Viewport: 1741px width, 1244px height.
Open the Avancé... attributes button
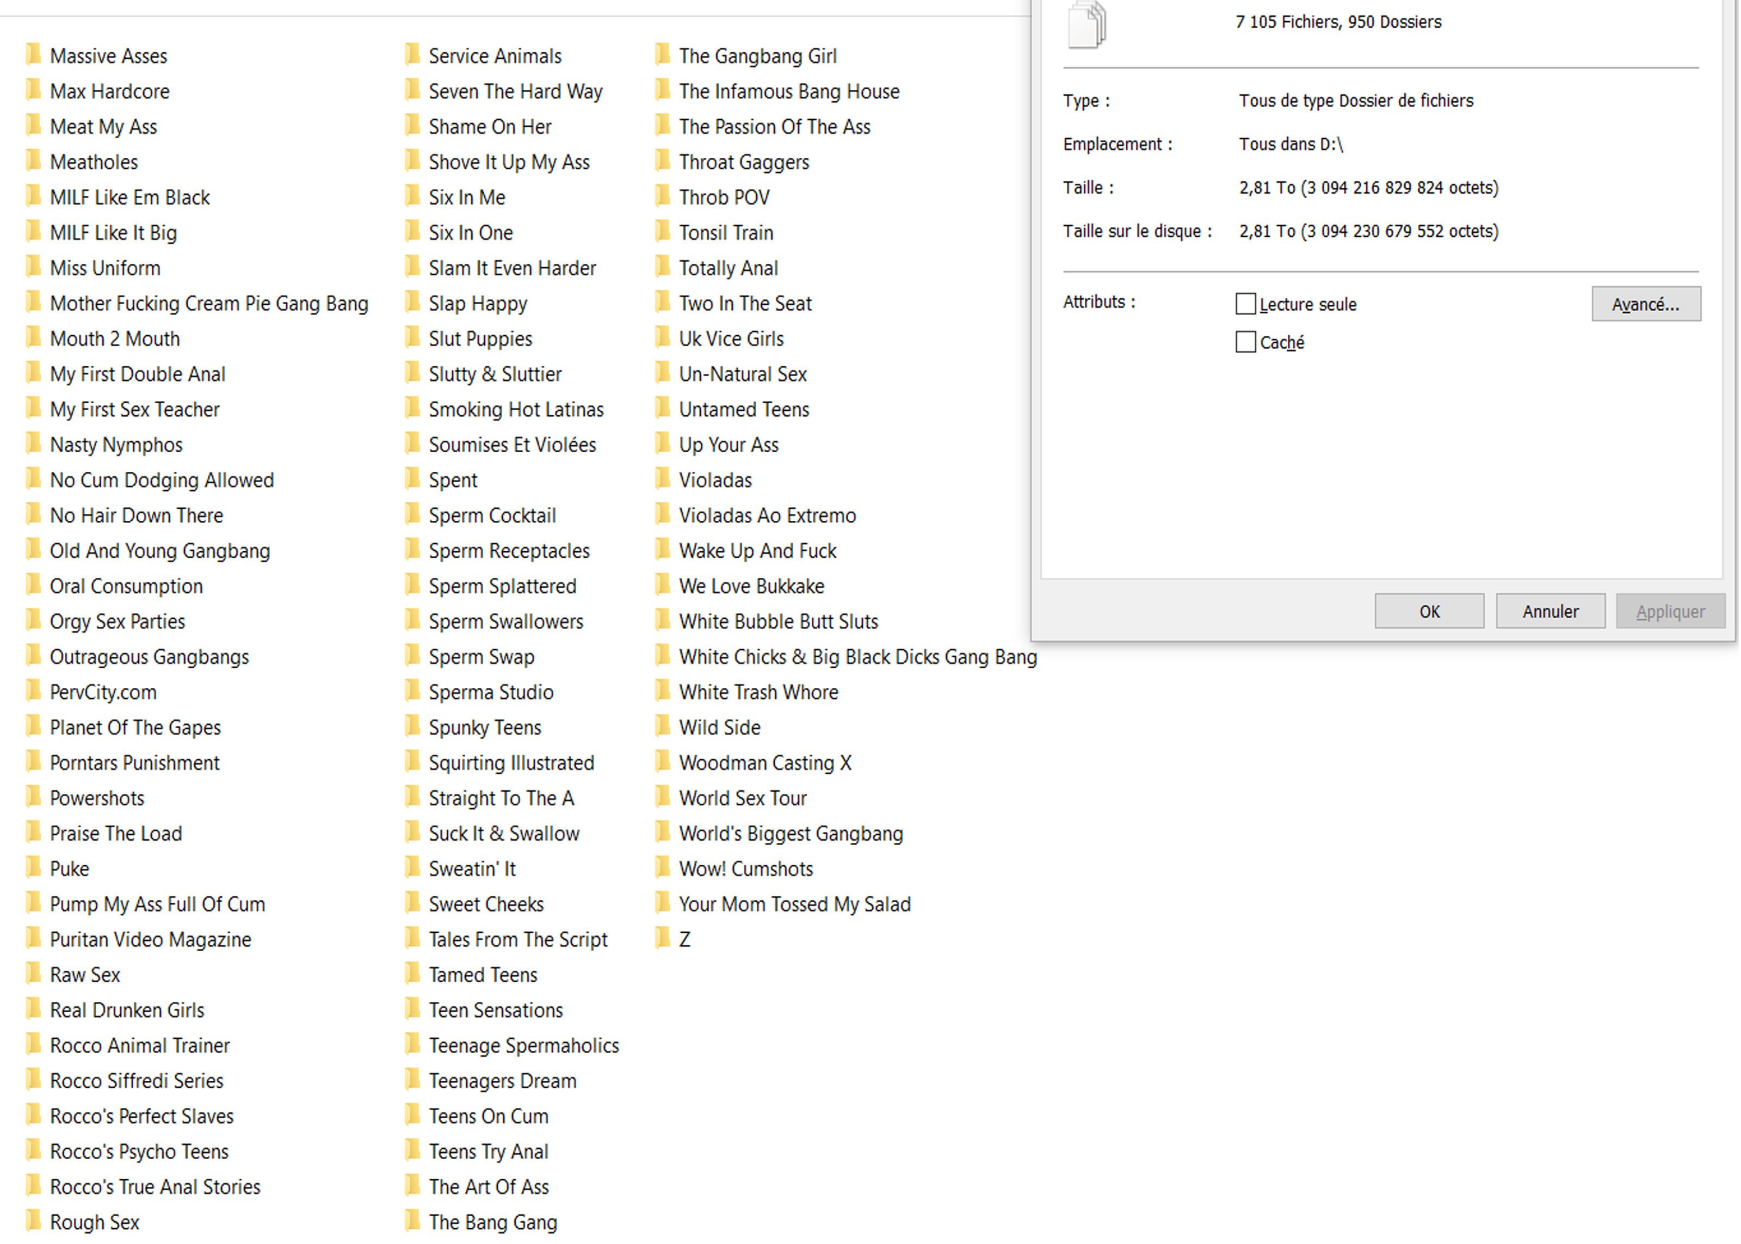click(1646, 304)
